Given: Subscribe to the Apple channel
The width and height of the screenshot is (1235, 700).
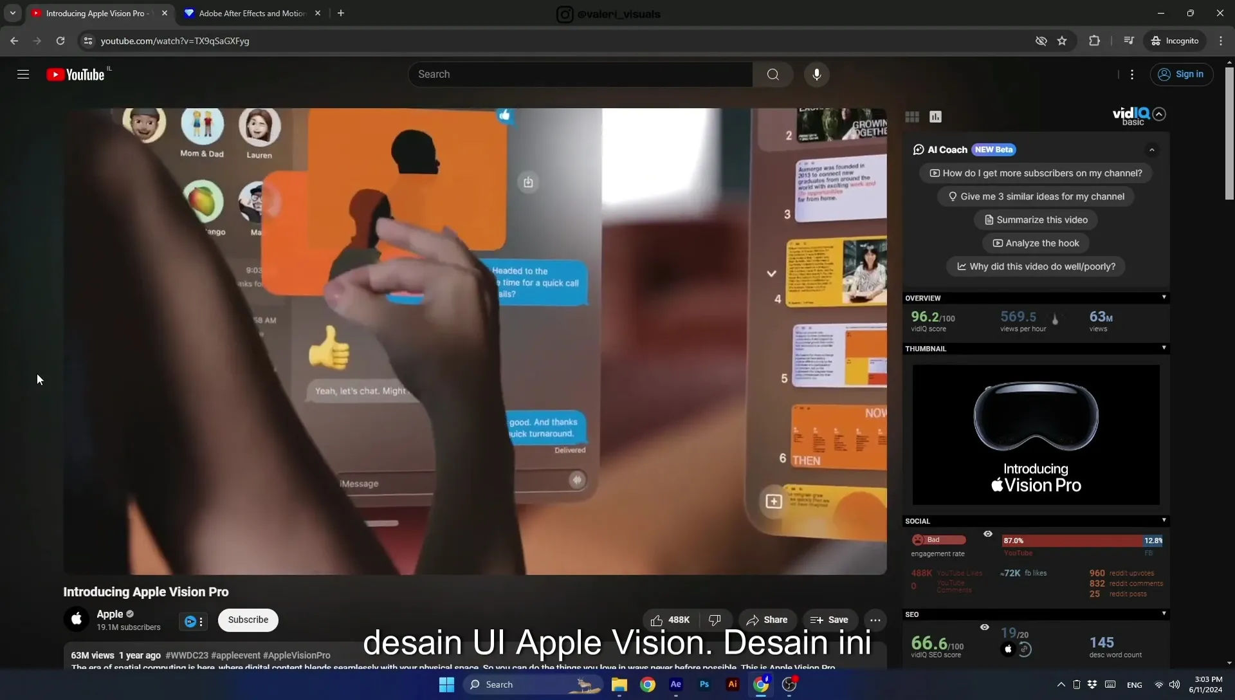Looking at the screenshot, I should 248,620.
